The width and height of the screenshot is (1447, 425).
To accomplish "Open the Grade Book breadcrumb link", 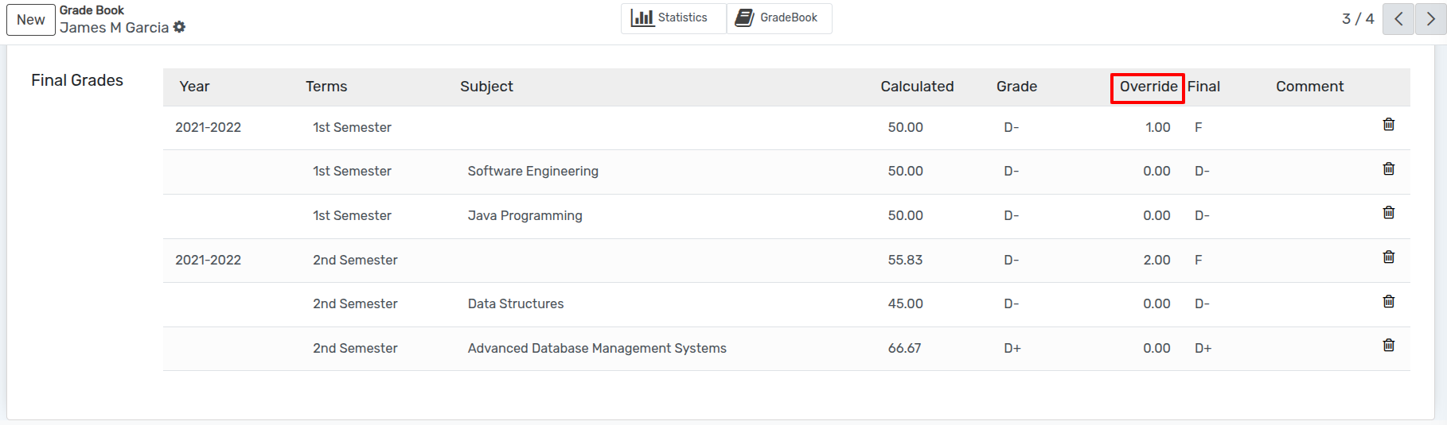I will point(92,10).
